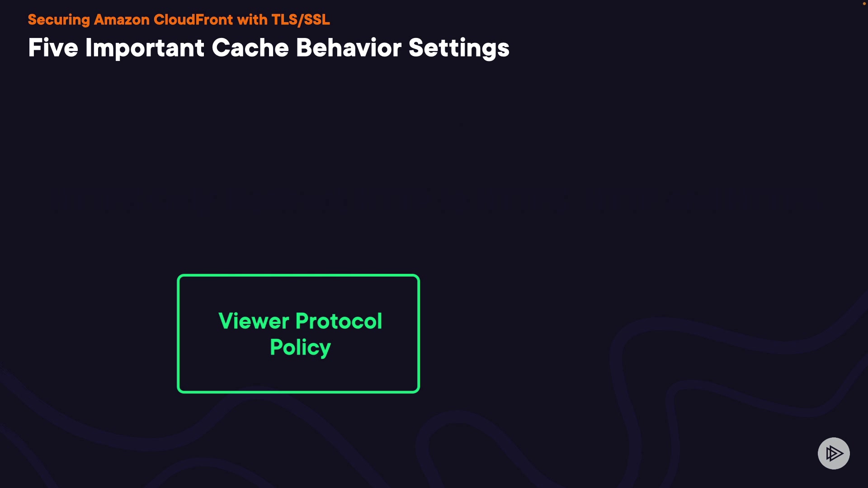This screenshot has width=868, height=488.
Task: Click the word "Cache" in the heading
Action: point(250,48)
